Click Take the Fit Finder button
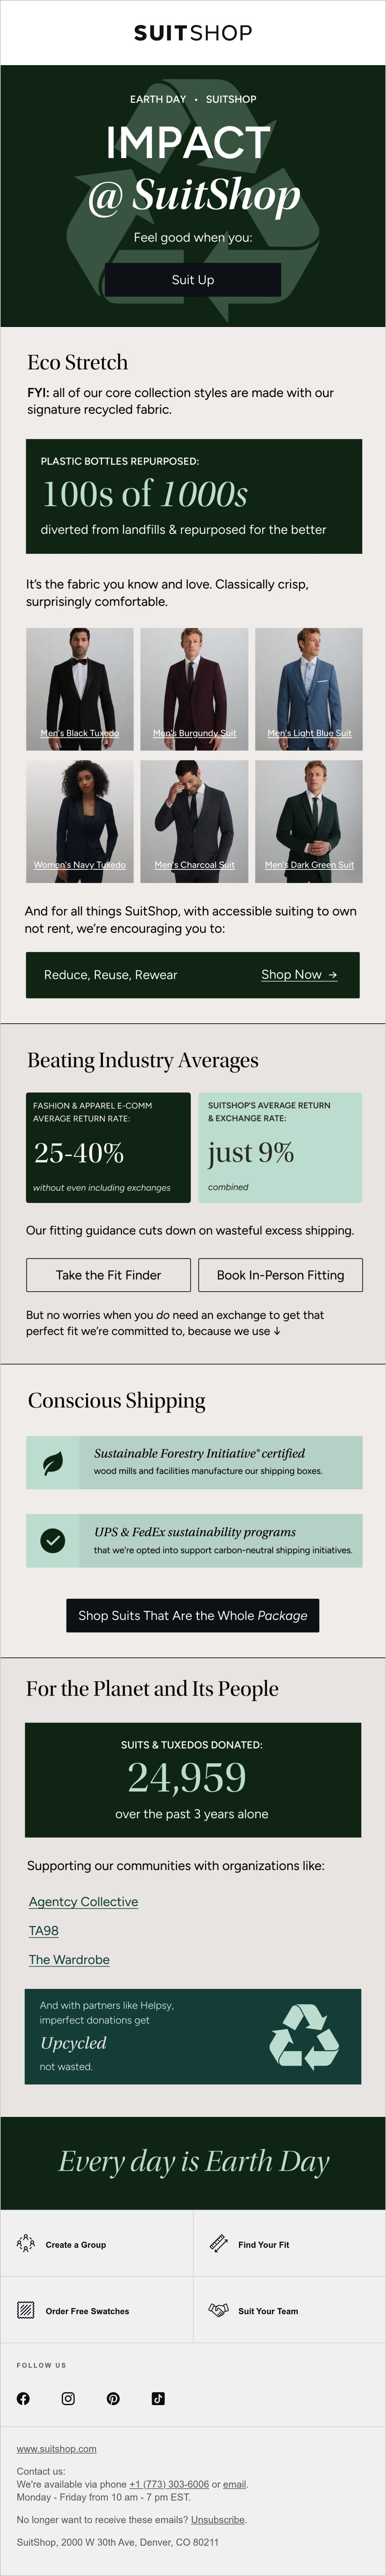This screenshot has height=2576, width=386. click(108, 1275)
